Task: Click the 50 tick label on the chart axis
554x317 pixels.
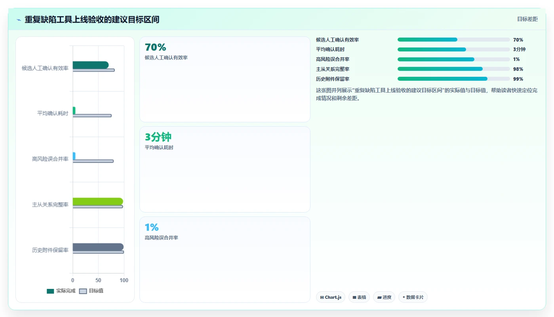Action: (98, 280)
